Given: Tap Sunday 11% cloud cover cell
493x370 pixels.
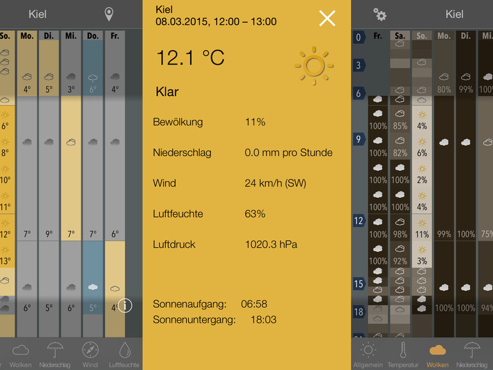Looking at the screenshot, I should [x=422, y=228].
